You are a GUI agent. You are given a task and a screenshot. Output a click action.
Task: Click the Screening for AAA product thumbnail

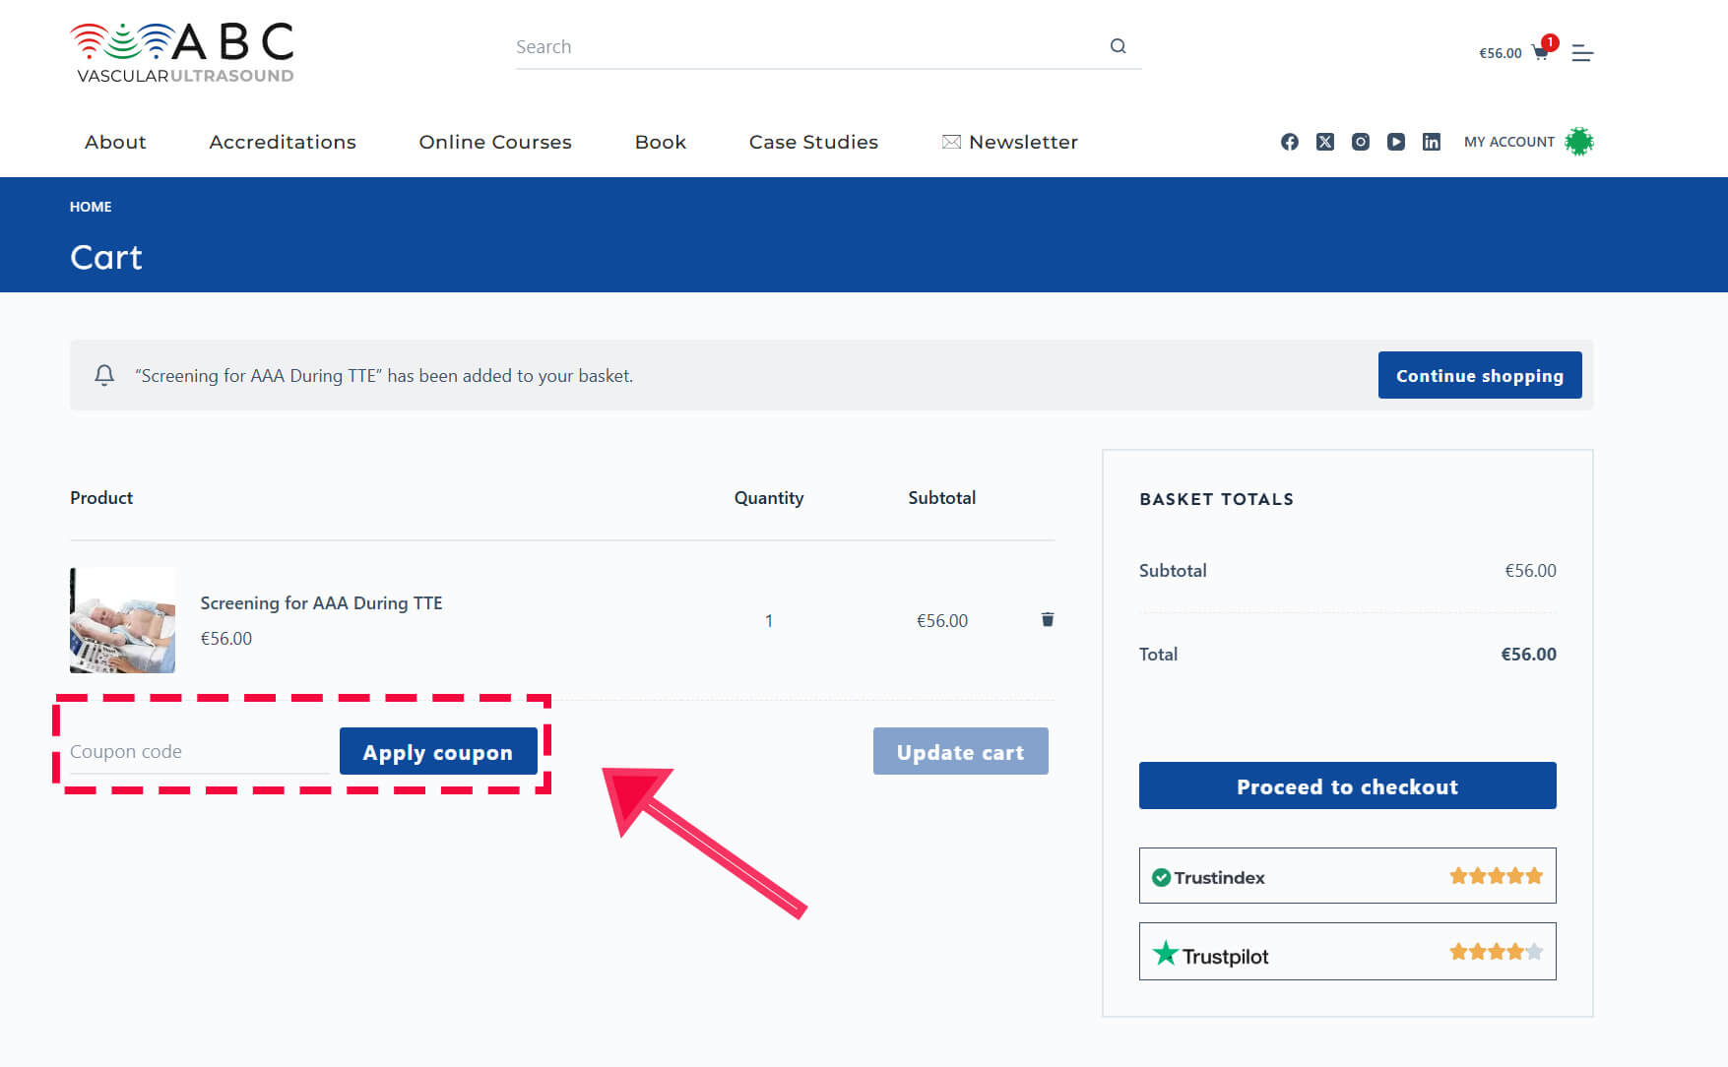pyautogui.click(x=122, y=619)
